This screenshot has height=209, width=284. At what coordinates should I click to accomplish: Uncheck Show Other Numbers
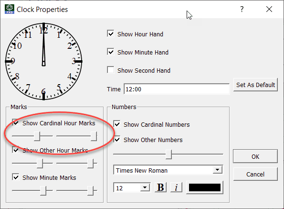tap(117, 140)
